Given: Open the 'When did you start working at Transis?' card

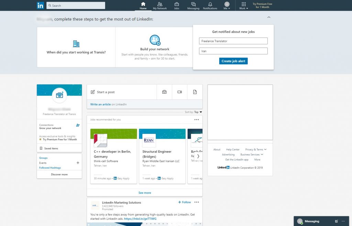Looking at the screenshot, I should pyautogui.click(x=76, y=47).
